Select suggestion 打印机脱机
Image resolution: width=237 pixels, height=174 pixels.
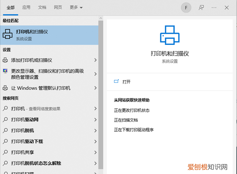(49, 131)
